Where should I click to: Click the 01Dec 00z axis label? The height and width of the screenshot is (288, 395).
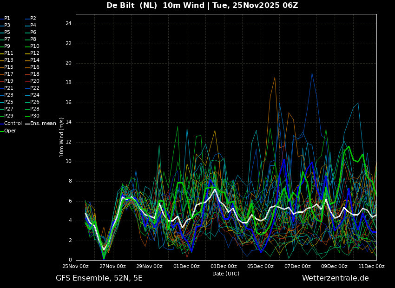click(x=186, y=266)
